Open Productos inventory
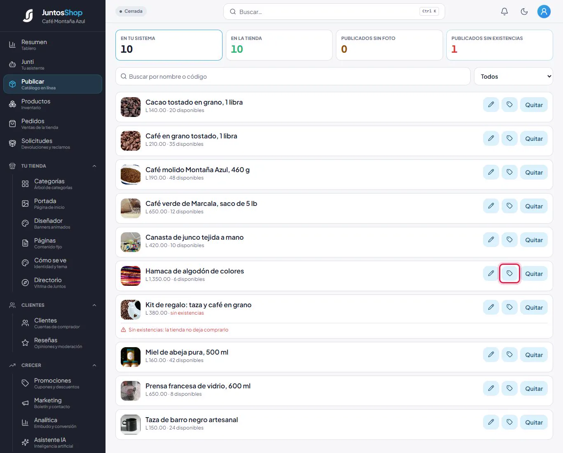The height and width of the screenshot is (453, 563). point(53,104)
